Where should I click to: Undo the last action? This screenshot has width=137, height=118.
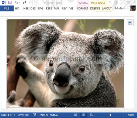pyautogui.click(x=16, y=2)
